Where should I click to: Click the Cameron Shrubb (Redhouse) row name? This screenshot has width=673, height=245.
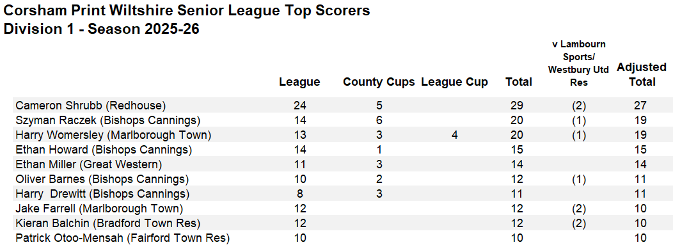(91, 105)
